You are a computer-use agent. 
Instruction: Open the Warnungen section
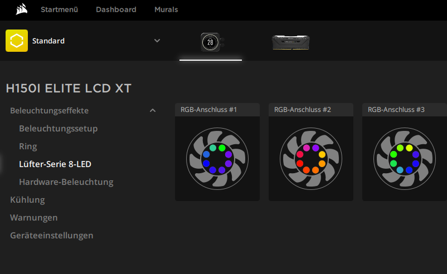click(34, 218)
